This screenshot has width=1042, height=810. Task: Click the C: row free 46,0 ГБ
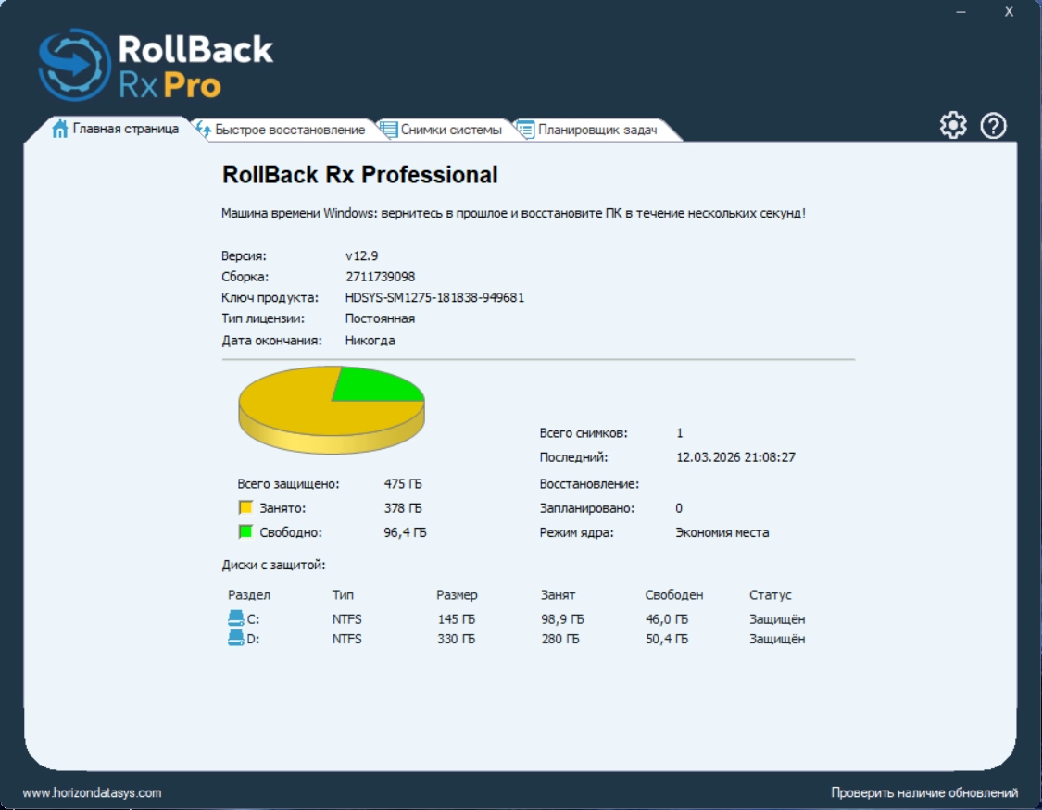pyautogui.click(x=667, y=618)
